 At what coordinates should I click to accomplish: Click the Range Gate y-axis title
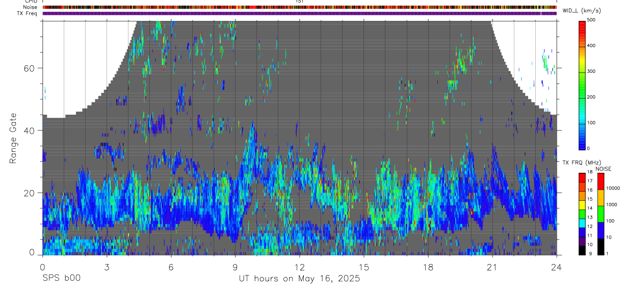[x=13, y=139]
